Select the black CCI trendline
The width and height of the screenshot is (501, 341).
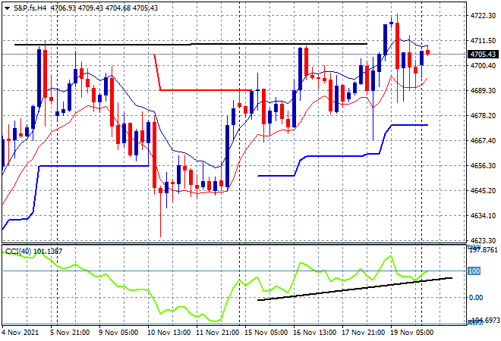click(x=354, y=289)
